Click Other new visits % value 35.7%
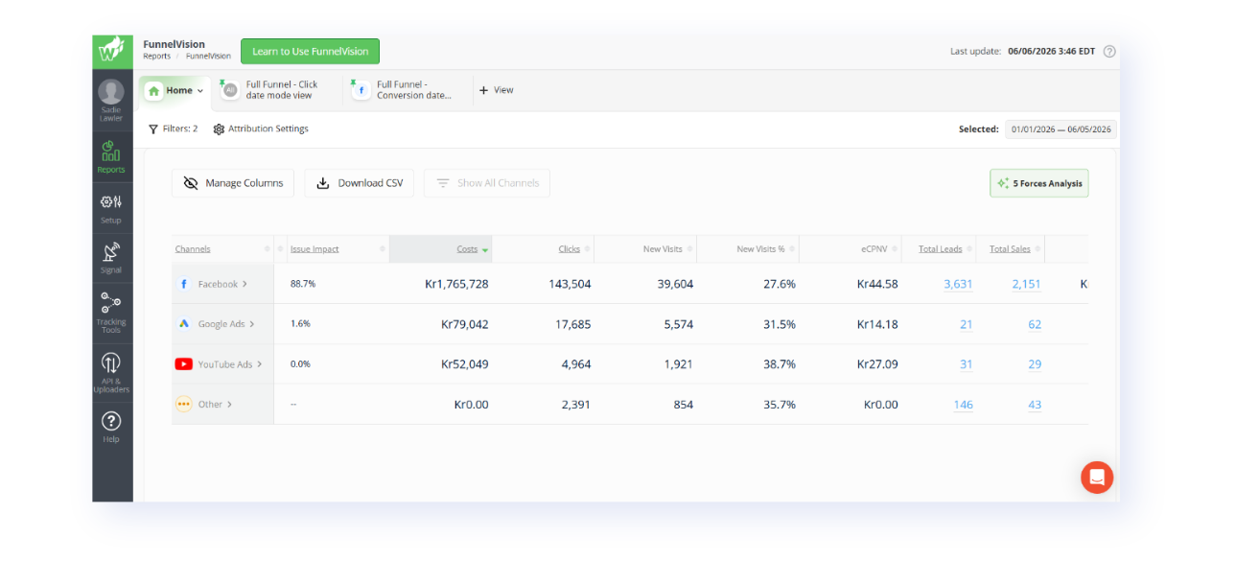The height and width of the screenshot is (561, 1235). [778, 405]
